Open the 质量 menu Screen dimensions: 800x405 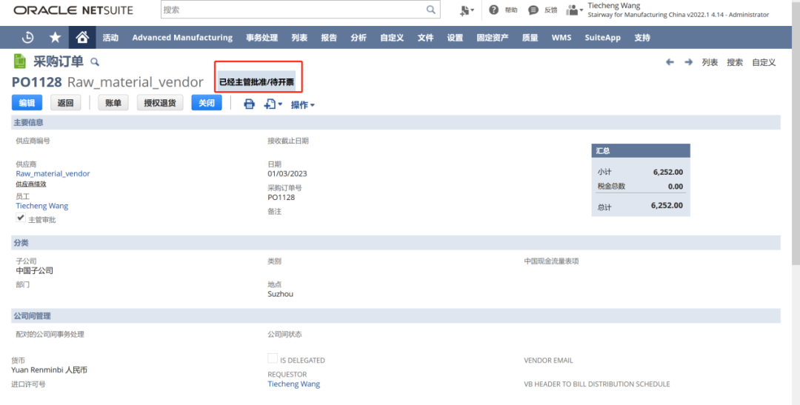pos(530,37)
